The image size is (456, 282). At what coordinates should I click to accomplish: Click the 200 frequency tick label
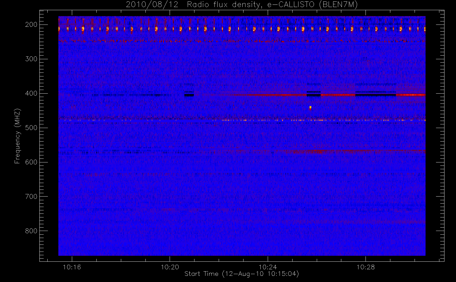pos(31,25)
